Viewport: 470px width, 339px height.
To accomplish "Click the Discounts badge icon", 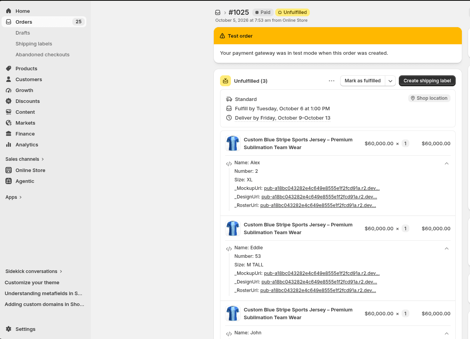I will tap(9, 101).
